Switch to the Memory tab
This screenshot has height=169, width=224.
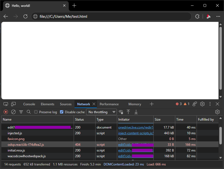tap(135, 104)
